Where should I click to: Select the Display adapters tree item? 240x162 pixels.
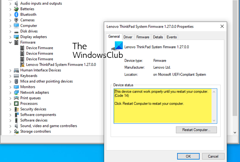click(34, 37)
